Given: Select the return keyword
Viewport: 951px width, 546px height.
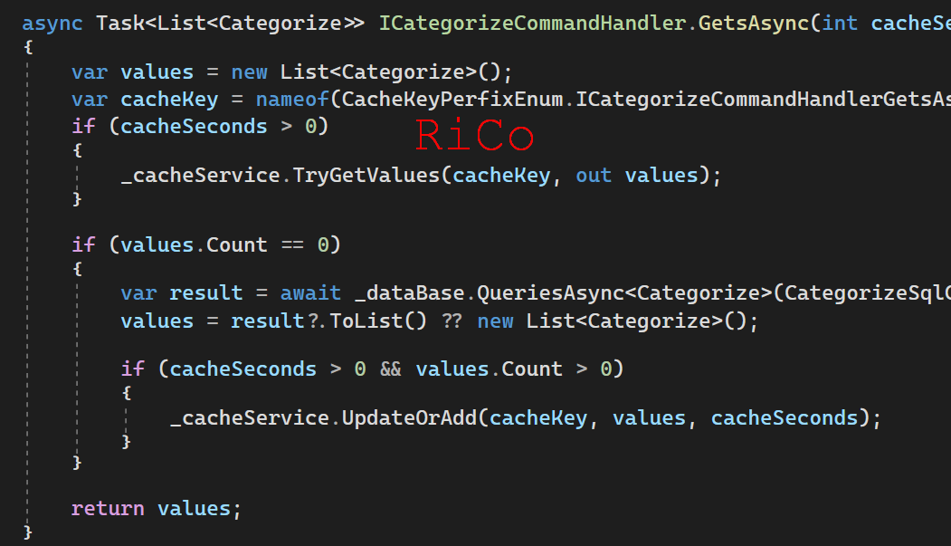Looking at the screenshot, I should pos(108,508).
